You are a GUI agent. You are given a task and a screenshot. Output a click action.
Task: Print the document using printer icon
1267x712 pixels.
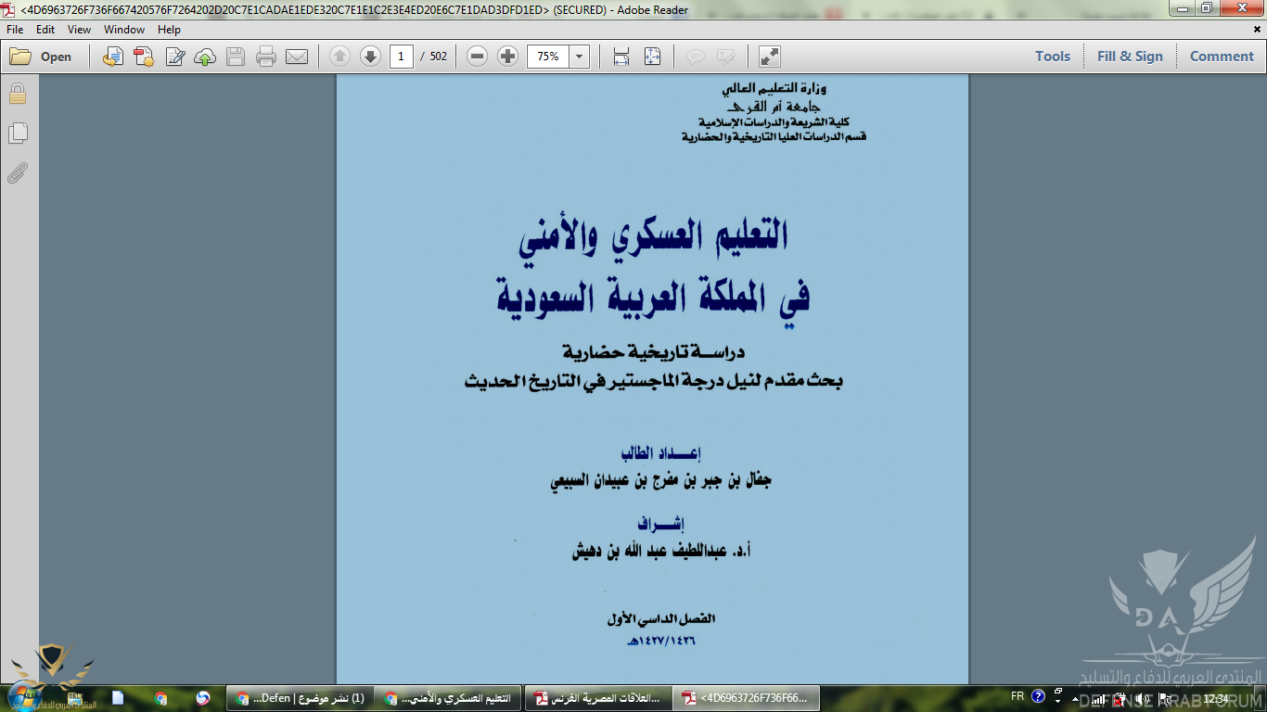click(266, 57)
